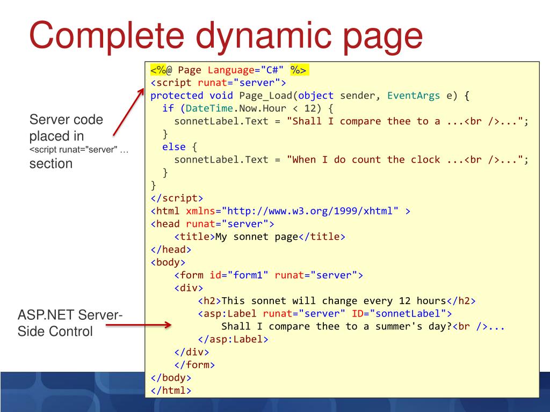Click the opening script runat="server" code line
This screenshot has height=412, width=550.
point(218,83)
